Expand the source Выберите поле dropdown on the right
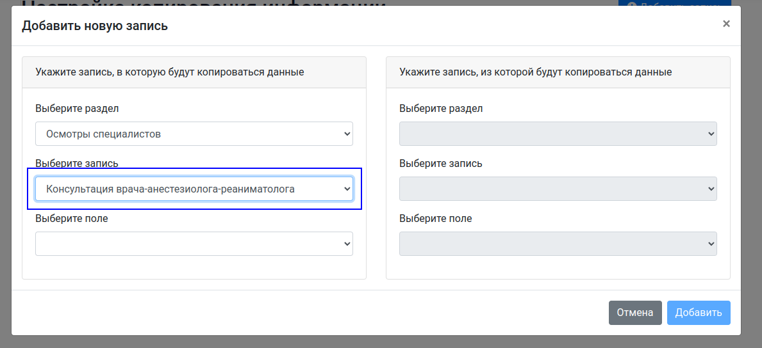Screen dimensions: 762x348 coord(558,244)
